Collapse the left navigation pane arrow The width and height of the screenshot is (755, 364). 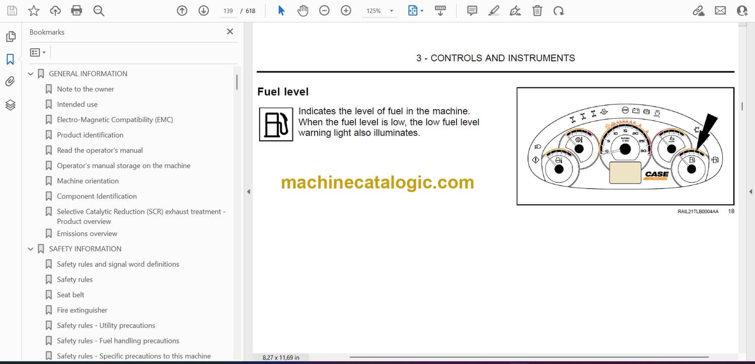click(248, 192)
